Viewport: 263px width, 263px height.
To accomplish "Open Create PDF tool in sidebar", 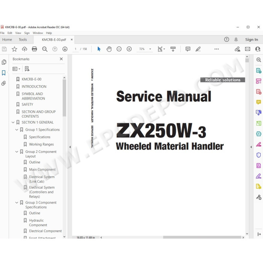I will tap(258, 92).
